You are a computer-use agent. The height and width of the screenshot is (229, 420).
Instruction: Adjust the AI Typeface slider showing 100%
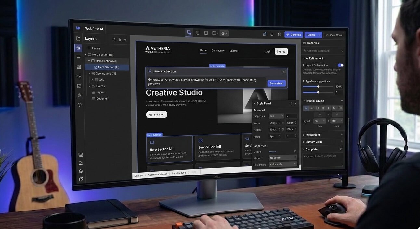point(318,87)
